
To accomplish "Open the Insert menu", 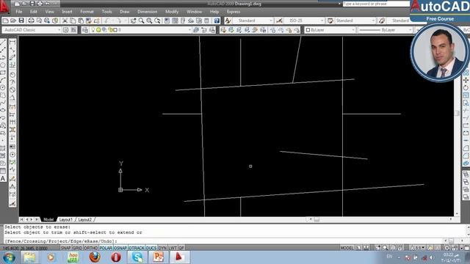I will [67, 12].
